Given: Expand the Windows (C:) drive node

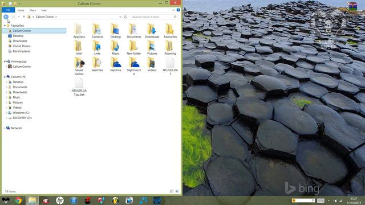Looking at the screenshot, I should pyautogui.click(x=6, y=113).
